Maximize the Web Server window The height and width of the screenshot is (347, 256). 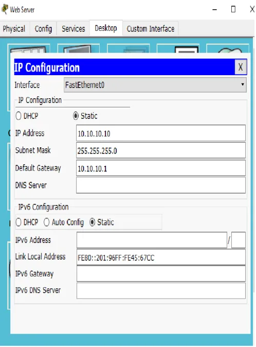click(x=233, y=9)
